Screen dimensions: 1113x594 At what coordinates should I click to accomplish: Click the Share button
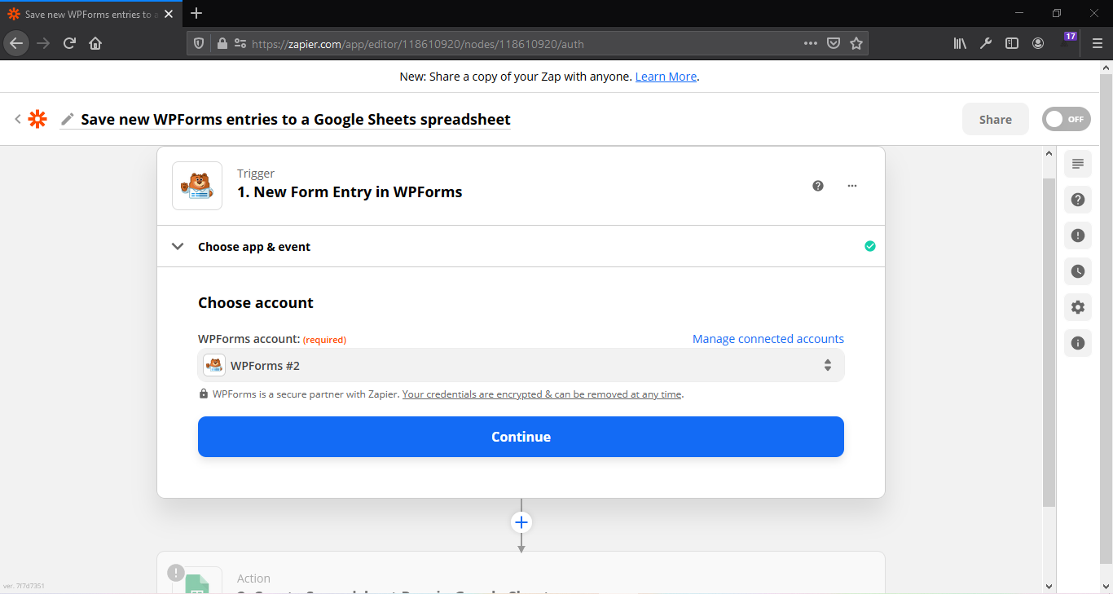(996, 119)
